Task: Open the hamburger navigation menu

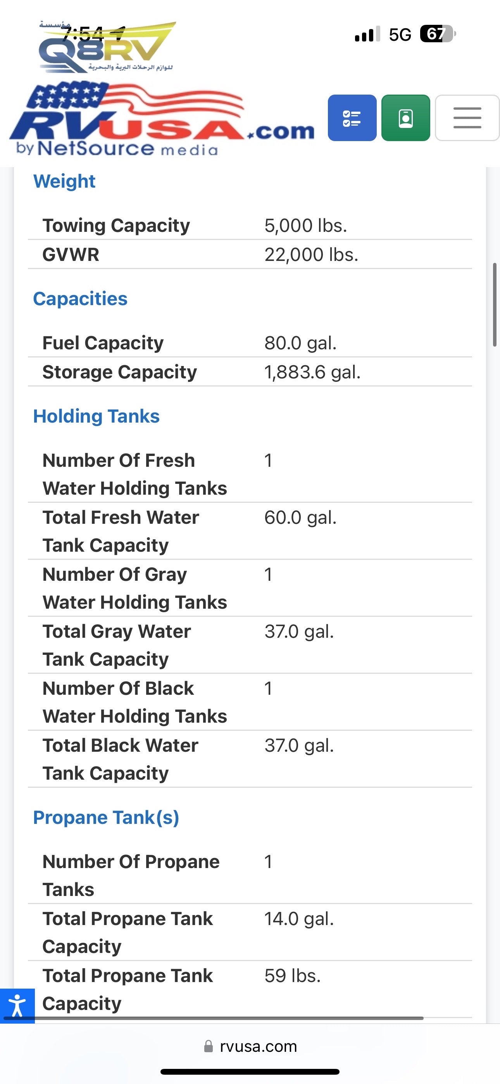Action: click(467, 118)
